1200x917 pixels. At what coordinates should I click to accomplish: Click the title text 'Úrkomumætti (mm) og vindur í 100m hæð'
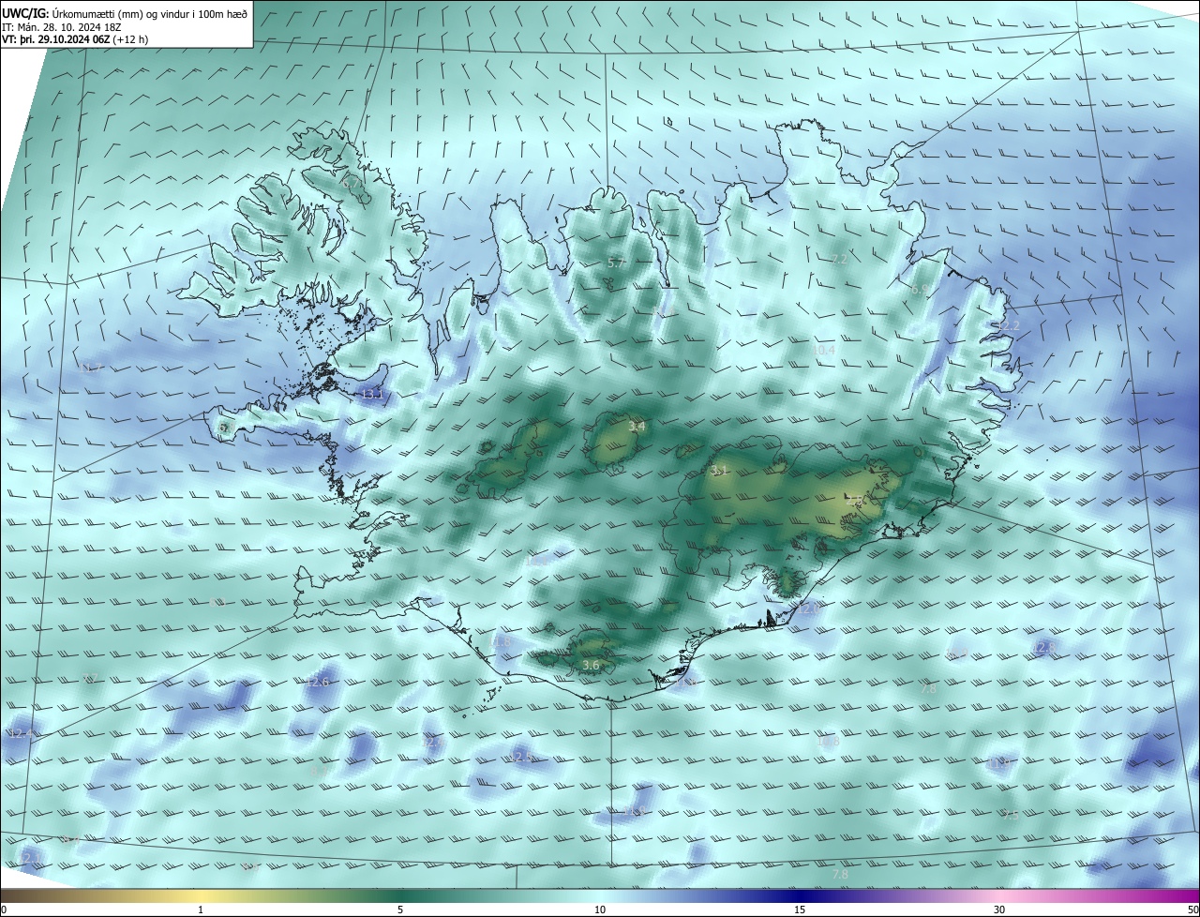coord(150,13)
